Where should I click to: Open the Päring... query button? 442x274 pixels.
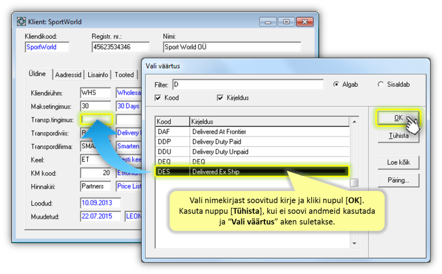[x=398, y=180]
